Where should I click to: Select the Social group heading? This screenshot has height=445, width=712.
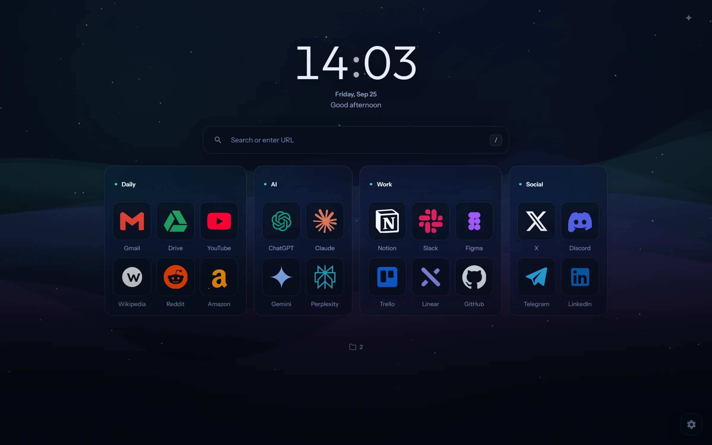534,184
